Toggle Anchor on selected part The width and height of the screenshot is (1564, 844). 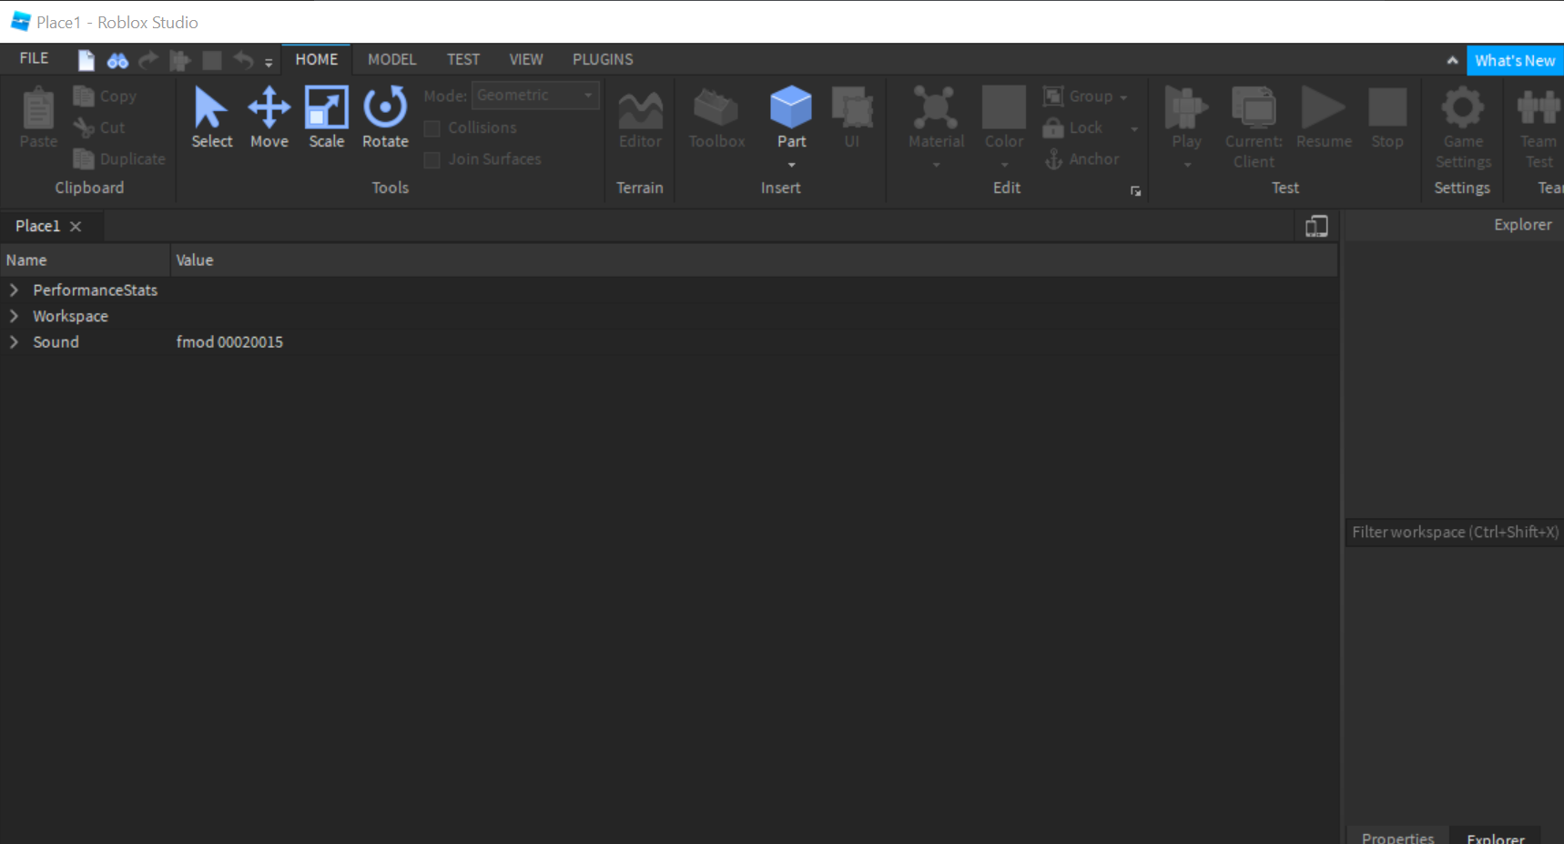tap(1082, 158)
